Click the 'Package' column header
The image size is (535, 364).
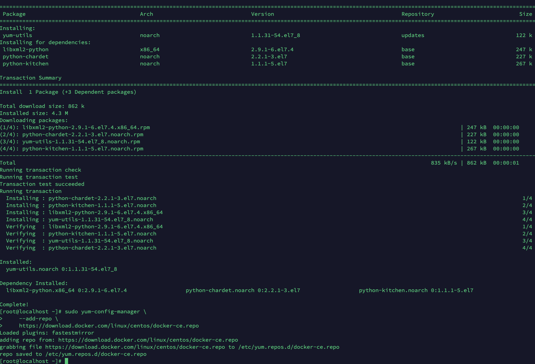tap(14, 14)
